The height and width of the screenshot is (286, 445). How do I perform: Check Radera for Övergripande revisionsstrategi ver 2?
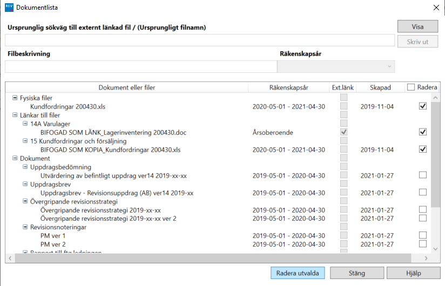coord(422,218)
